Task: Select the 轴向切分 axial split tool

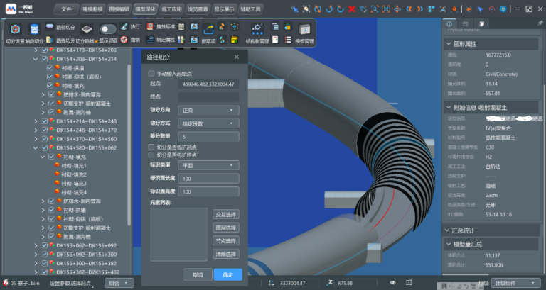Action: (x=34, y=34)
